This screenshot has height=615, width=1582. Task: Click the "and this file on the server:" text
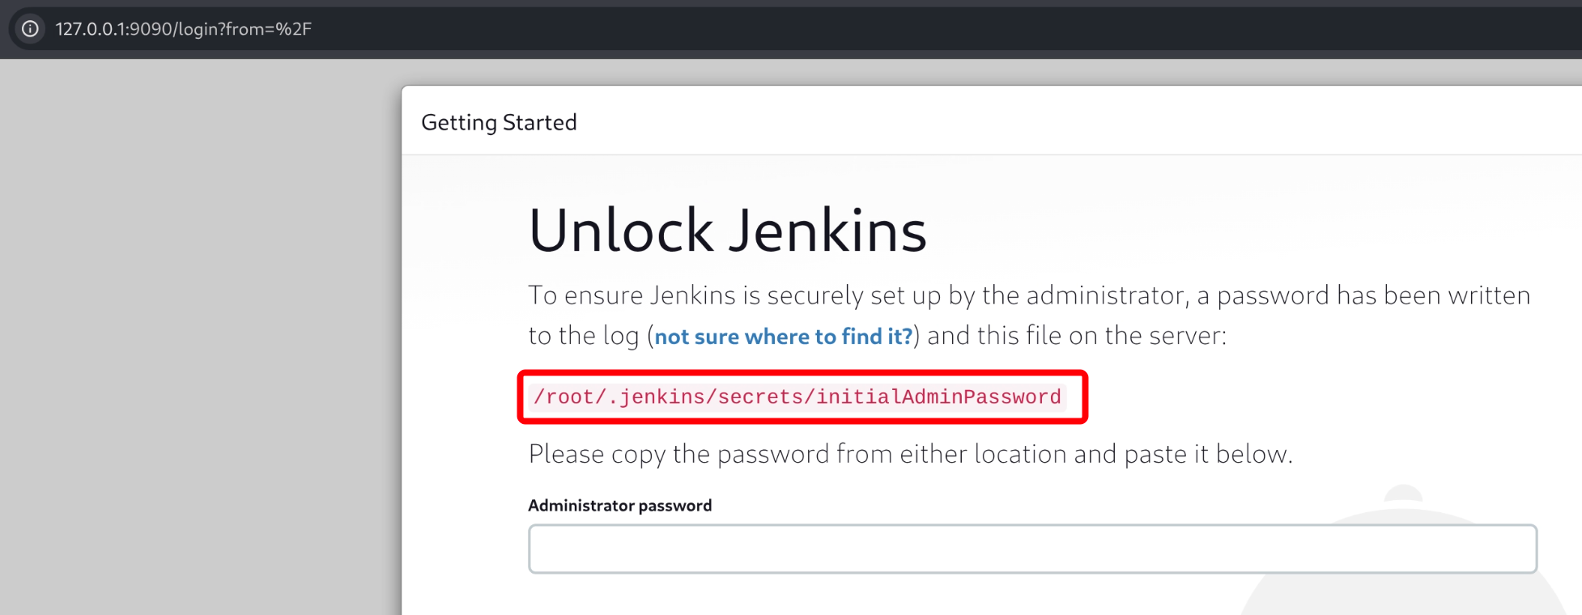pos(1077,336)
